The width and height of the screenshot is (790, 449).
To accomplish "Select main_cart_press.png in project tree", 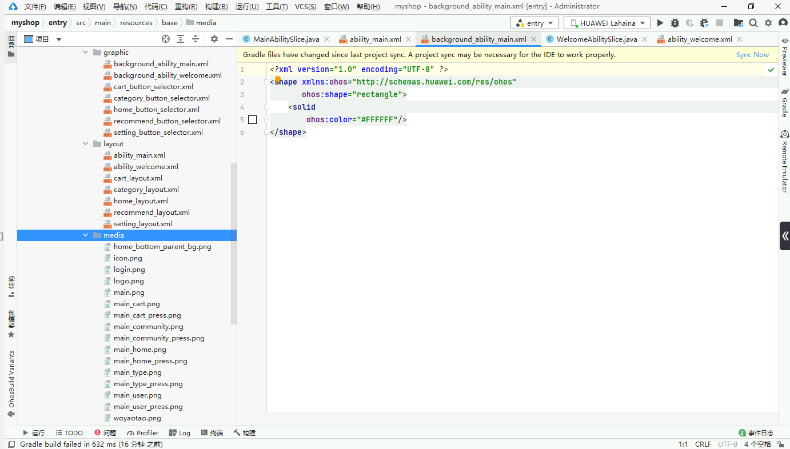I will click(147, 315).
